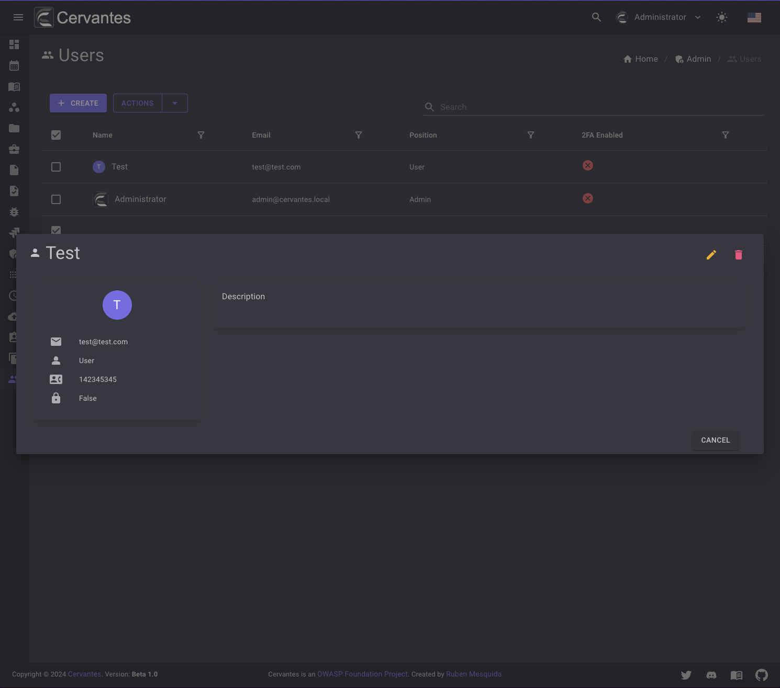Open the filter for the Email column
Viewport: 780px width, 688px height.
pos(359,135)
